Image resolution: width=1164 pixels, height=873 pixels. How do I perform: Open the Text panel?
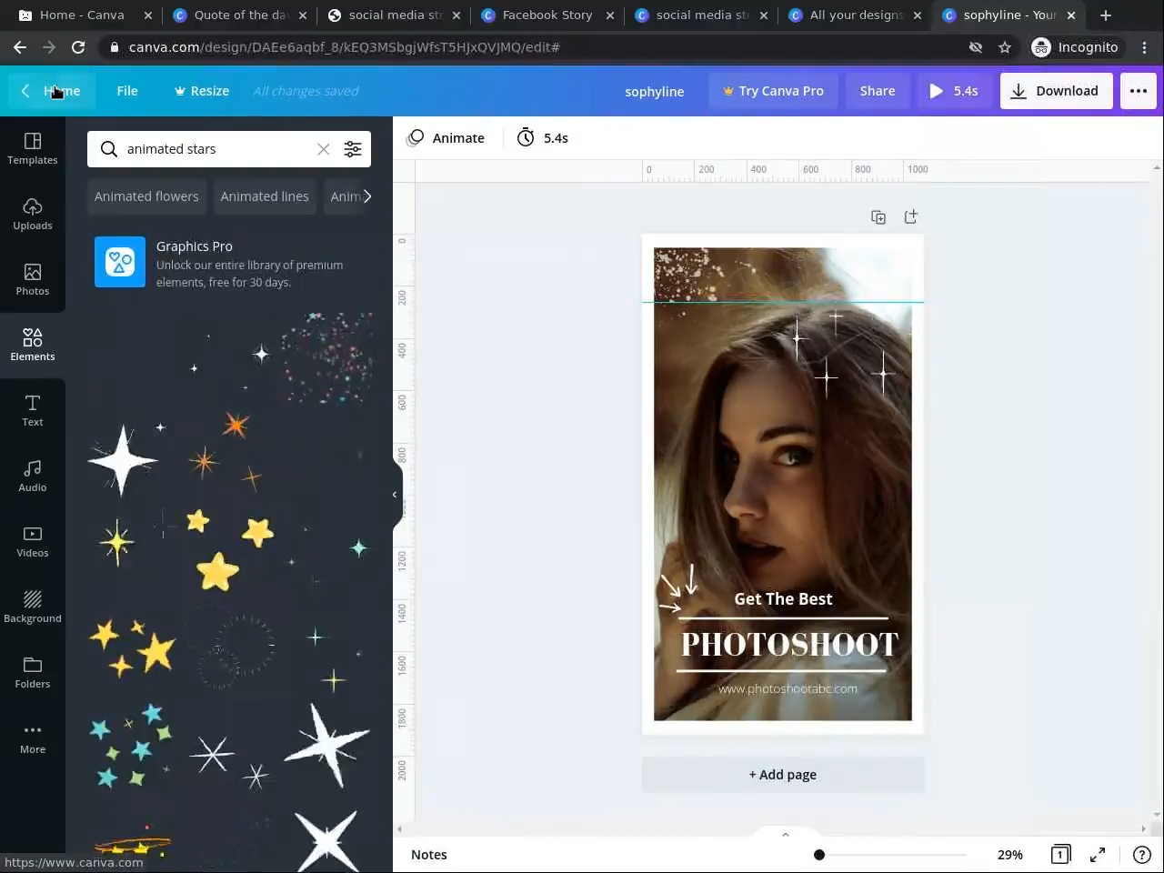coord(33,410)
